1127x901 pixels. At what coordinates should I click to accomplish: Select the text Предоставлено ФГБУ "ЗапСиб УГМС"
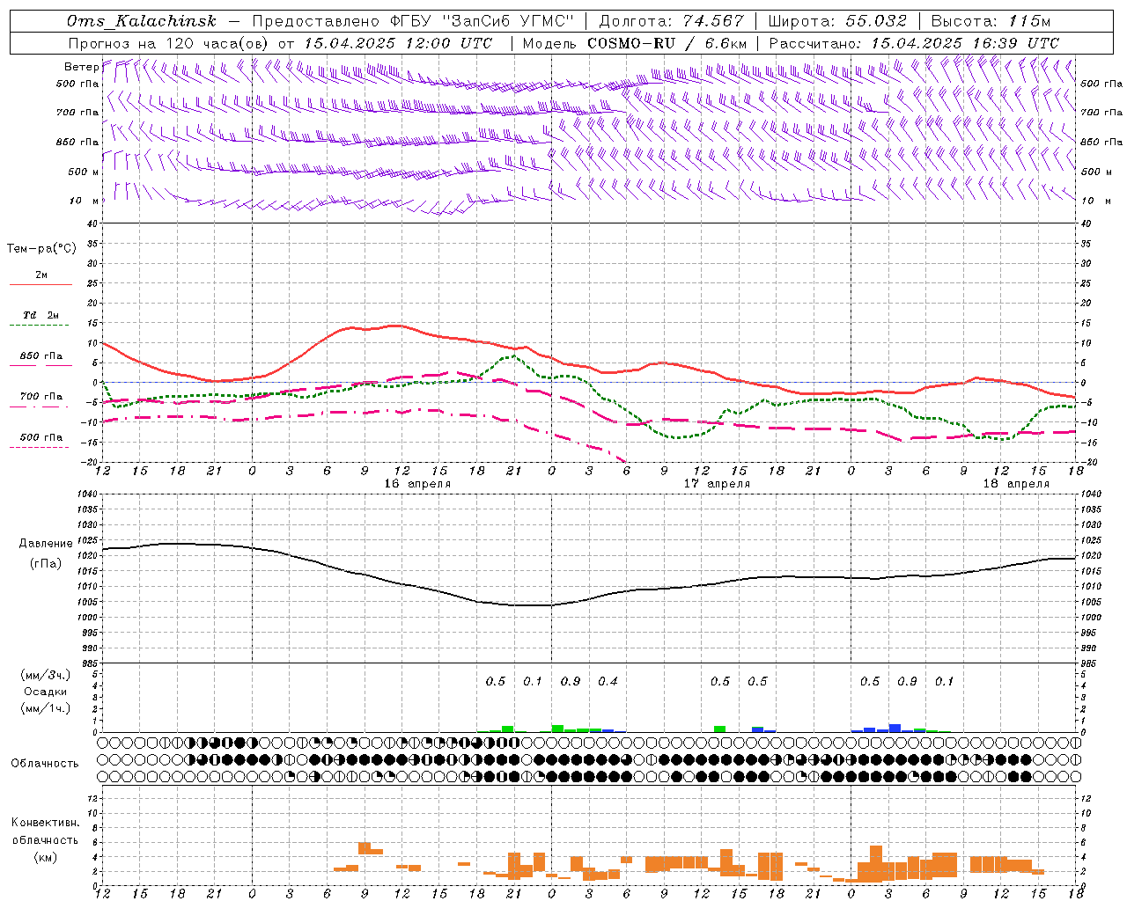[x=414, y=21]
